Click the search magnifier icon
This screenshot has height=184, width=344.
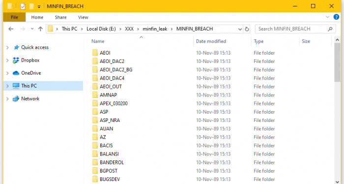pos(330,29)
